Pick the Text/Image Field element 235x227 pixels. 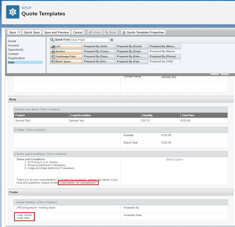[x=66, y=57]
